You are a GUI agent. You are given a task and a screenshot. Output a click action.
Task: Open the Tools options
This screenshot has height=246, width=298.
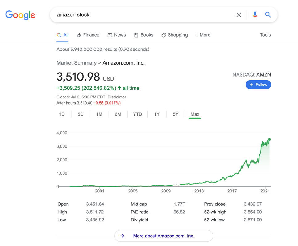[265, 35]
